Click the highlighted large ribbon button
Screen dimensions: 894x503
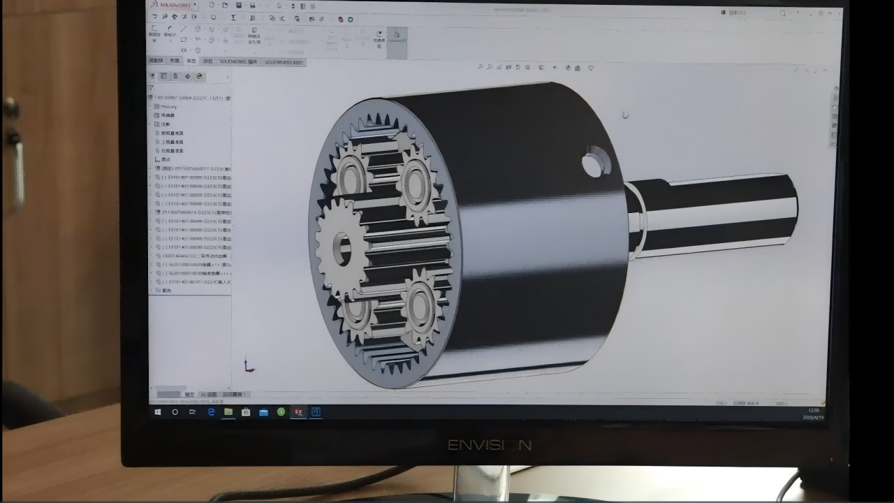coord(397,40)
